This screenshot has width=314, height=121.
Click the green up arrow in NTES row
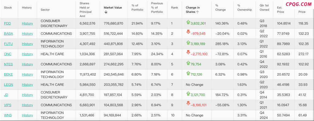click(188, 63)
